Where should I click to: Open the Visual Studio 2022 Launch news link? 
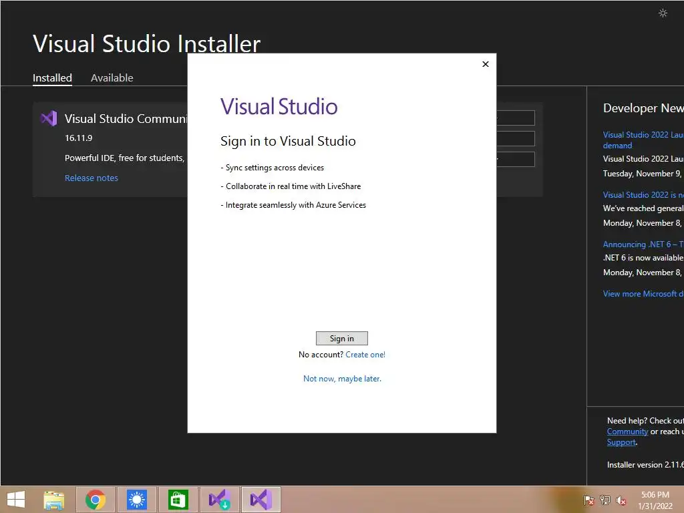[643, 140]
